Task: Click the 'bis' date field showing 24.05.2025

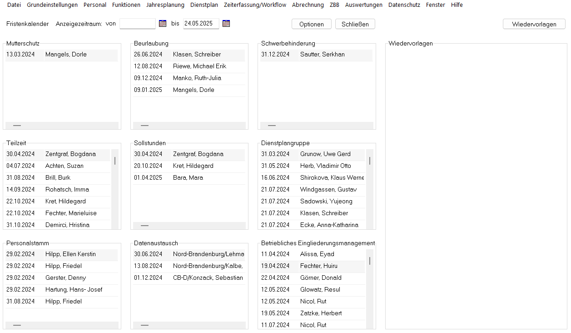Action: tap(201, 24)
